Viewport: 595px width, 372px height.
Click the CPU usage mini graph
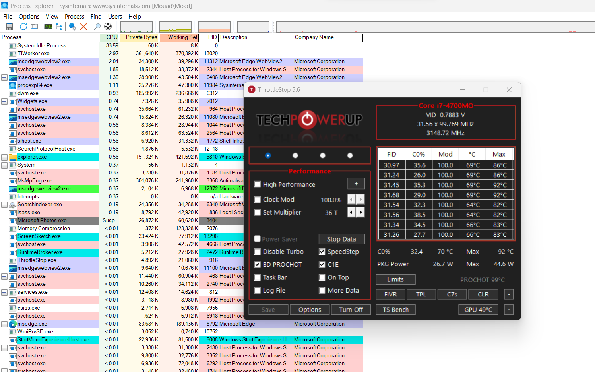137,27
